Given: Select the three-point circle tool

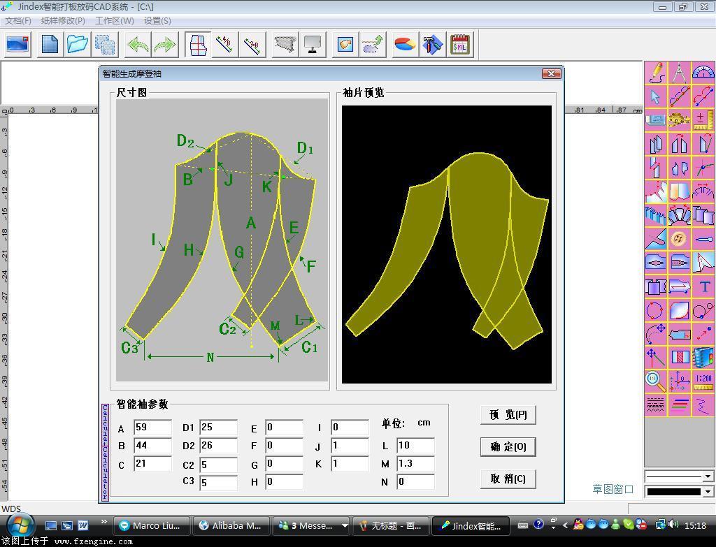Looking at the screenshot, I should pyautogui.click(x=656, y=311).
